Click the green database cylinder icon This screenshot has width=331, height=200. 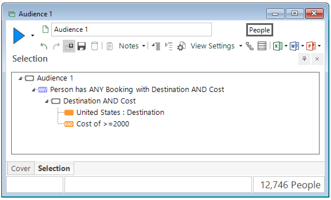coord(94,46)
